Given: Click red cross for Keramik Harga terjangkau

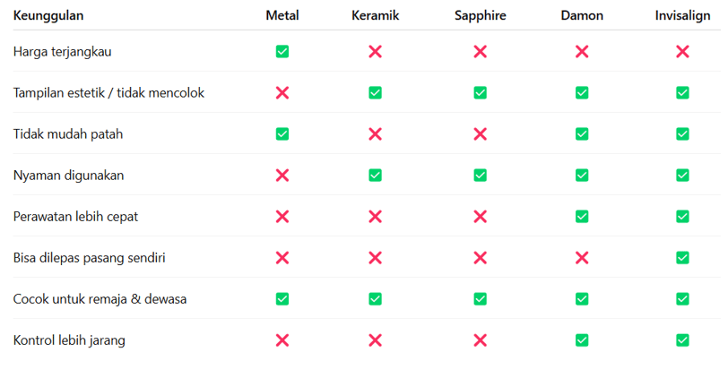Looking at the screenshot, I should tap(375, 51).
